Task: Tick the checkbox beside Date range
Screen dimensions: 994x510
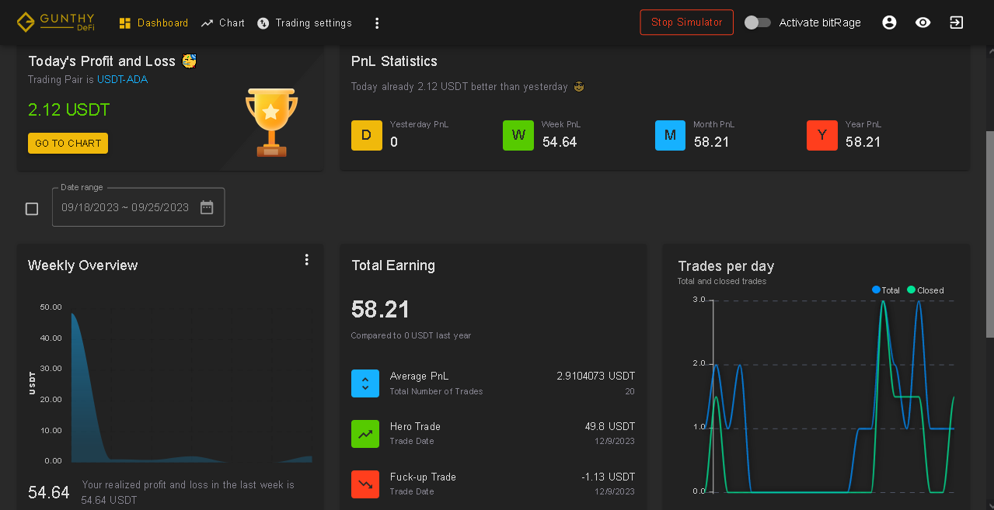Action: (x=32, y=209)
